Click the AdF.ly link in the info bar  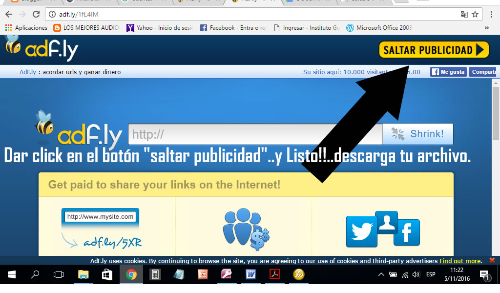(28, 72)
